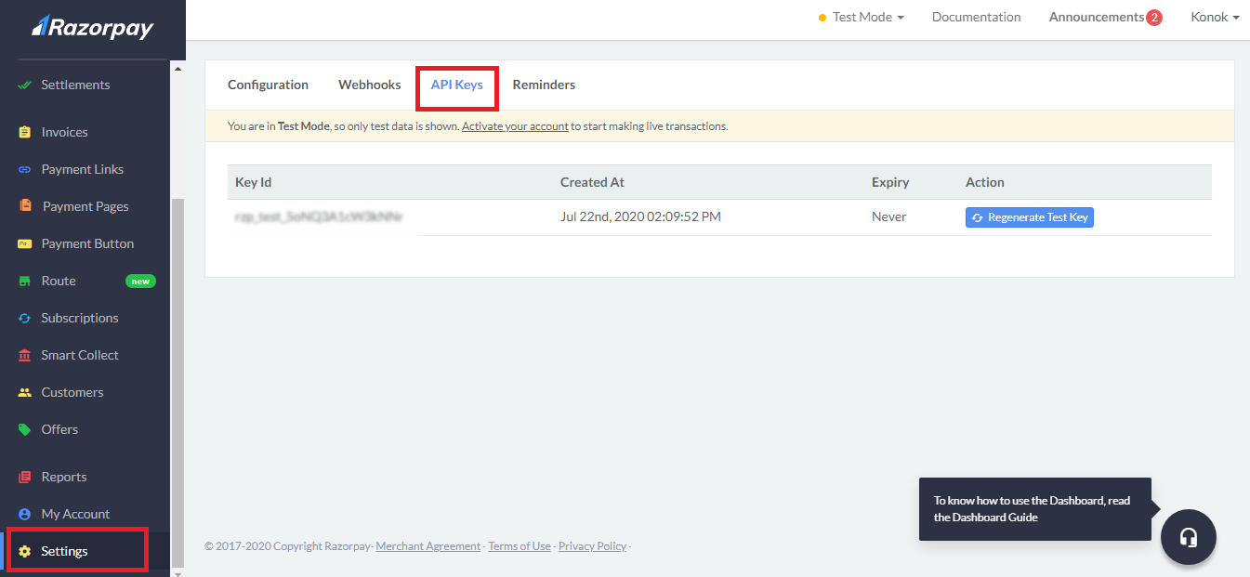Switch to the Reminders tab
The image size is (1250, 577).
pyautogui.click(x=544, y=85)
